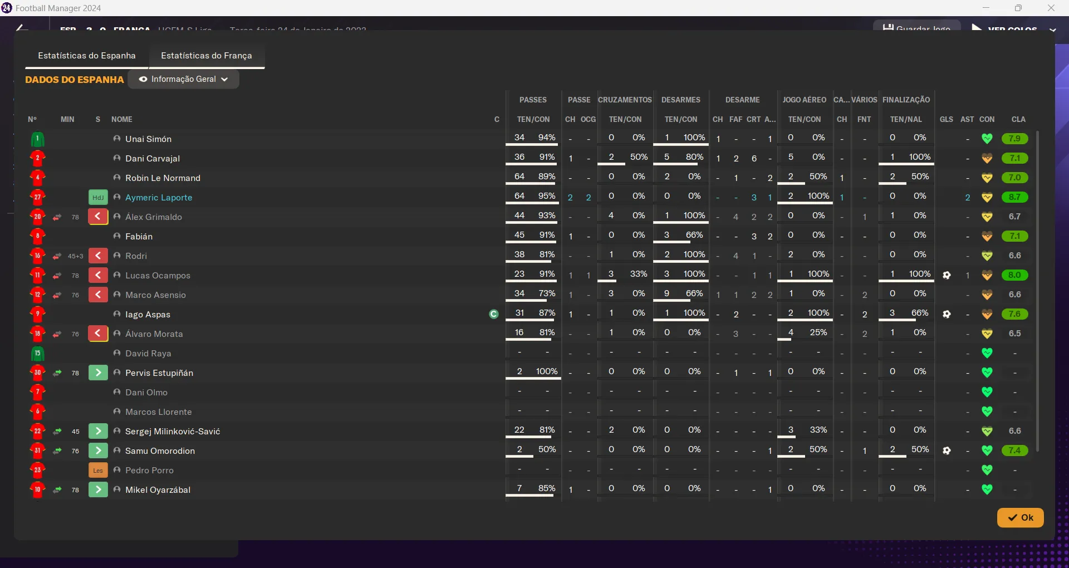Click Robin Le Normand's 89% pass completion
1069x568 pixels.
(547, 177)
